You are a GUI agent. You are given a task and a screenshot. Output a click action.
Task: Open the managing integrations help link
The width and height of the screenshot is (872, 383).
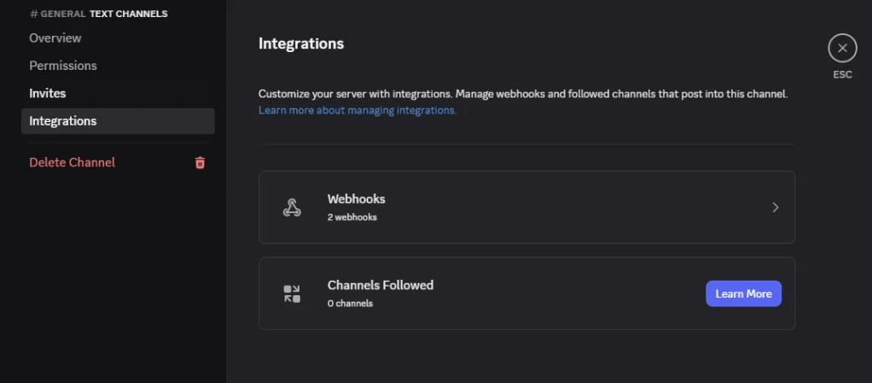click(x=358, y=110)
